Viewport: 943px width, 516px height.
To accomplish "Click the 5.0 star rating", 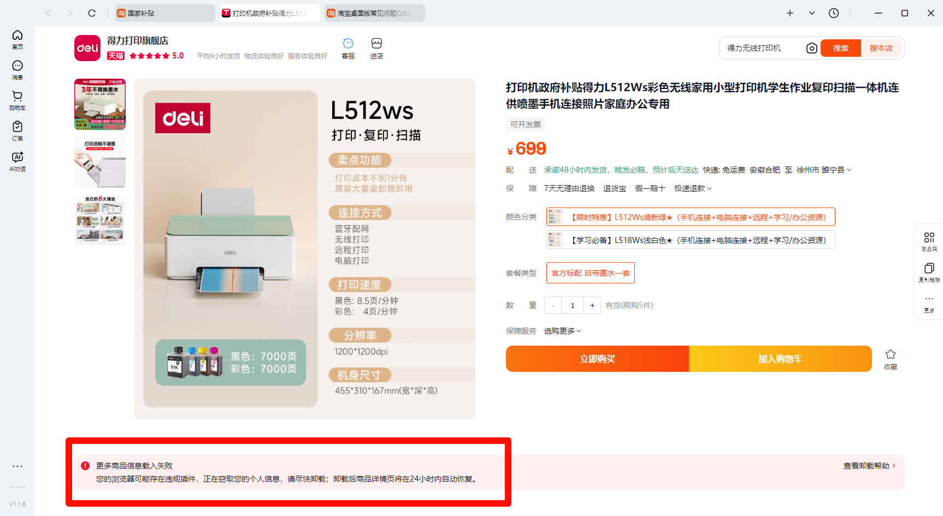I will tap(157, 56).
